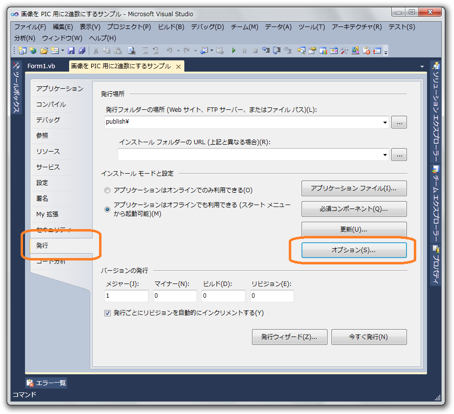
Task: Click the Properties Window toolbar icon
Action: [x=312, y=51]
